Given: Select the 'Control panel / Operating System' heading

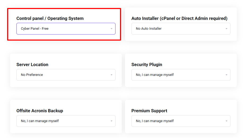Looking at the screenshot, I should point(50,18).
